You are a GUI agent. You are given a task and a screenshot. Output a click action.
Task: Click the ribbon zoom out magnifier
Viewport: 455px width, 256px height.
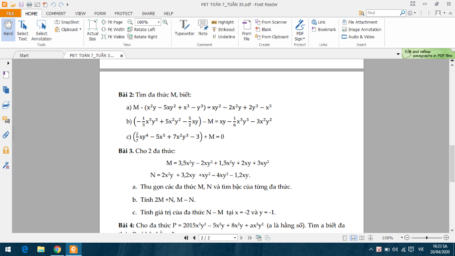pos(130,22)
